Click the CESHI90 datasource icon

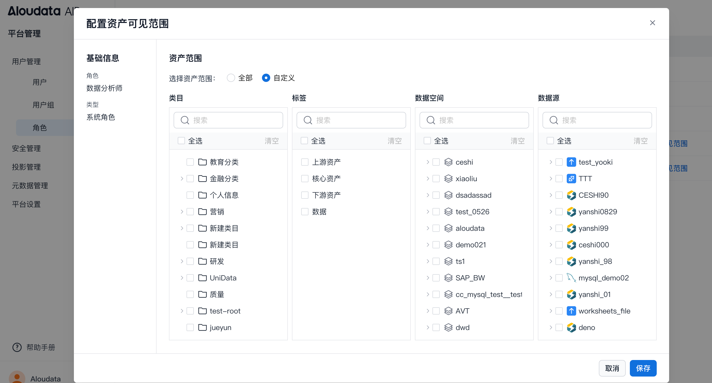tap(571, 195)
